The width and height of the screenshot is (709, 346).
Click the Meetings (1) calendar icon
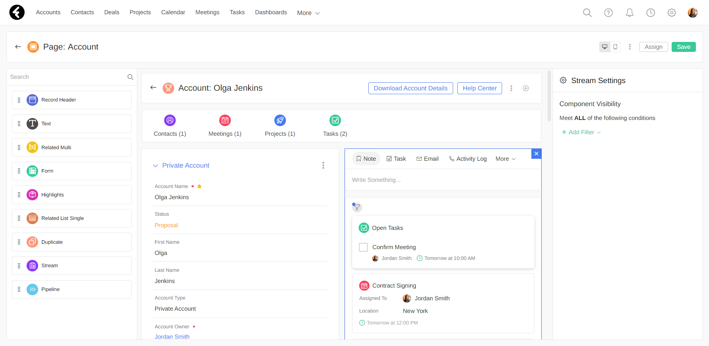point(225,120)
